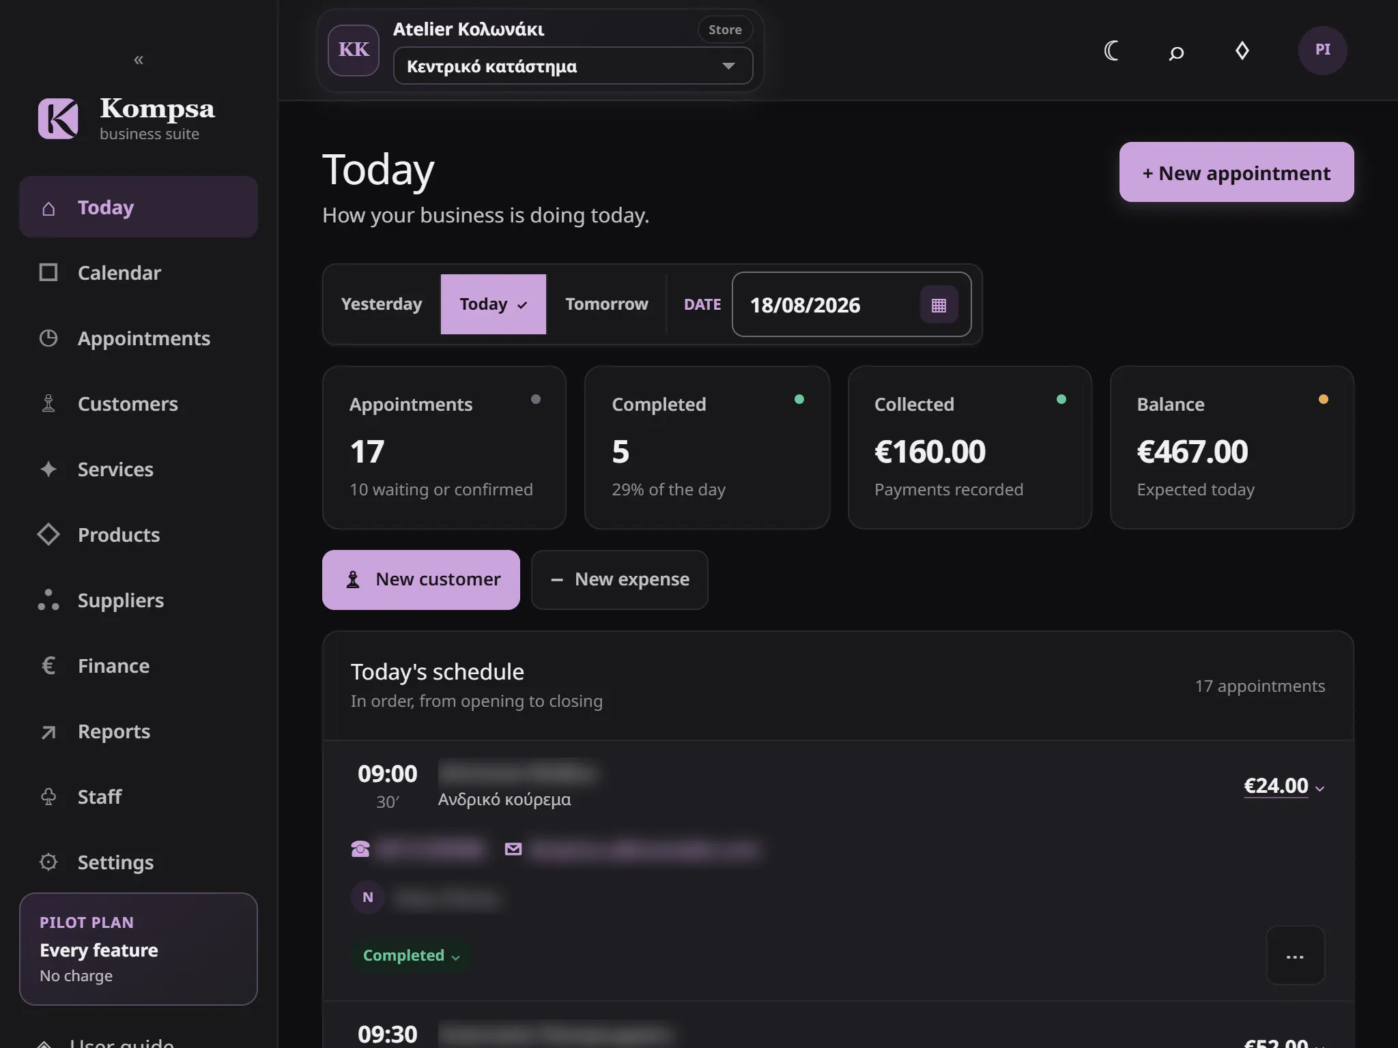Screen dimensions: 1398x1048
Task: Click the Suppliers three-dots icon
Action: pos(48,600)
